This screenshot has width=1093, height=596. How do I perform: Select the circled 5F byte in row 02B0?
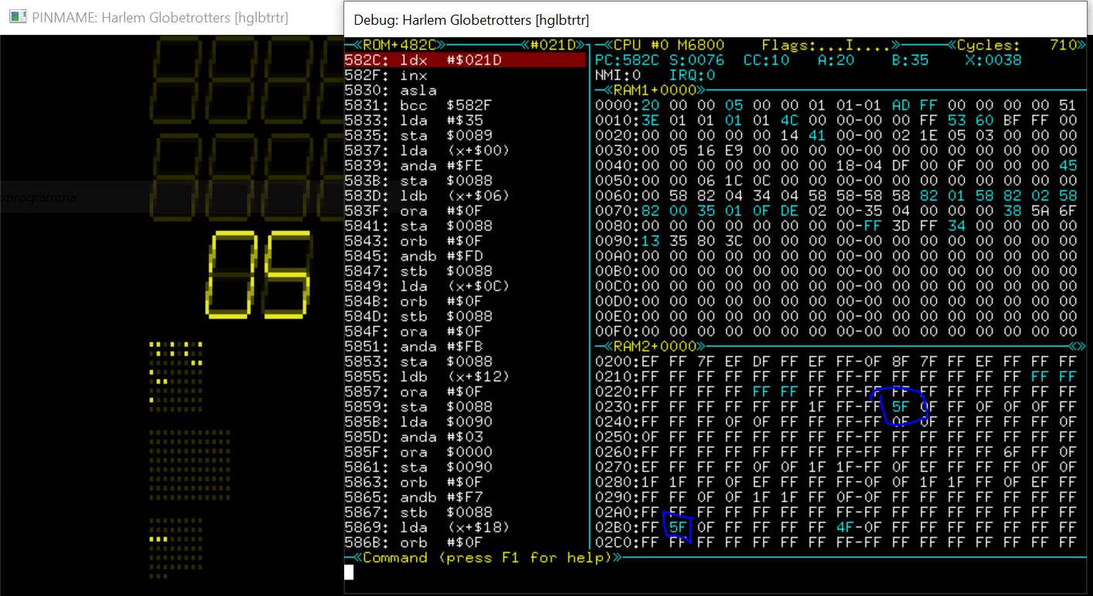click(678, 527)
